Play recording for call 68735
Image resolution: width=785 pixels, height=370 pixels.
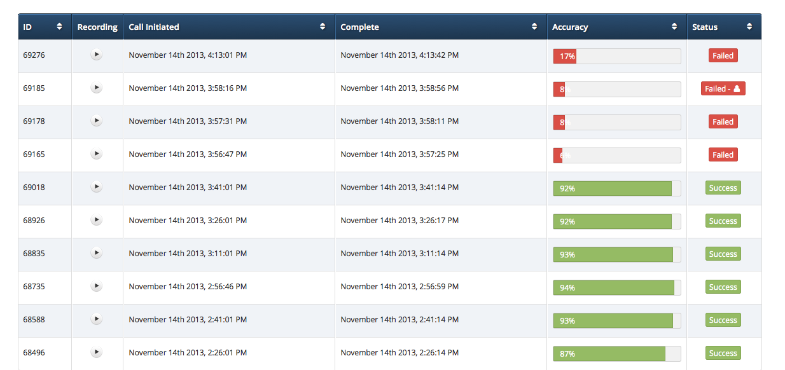[96, 286]
